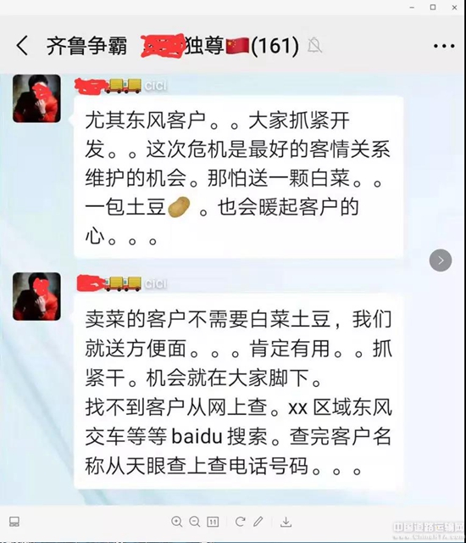Viewport: 466px width, 543px height.
Task: Click the first sender's name with truck emojis
Action: click(x=121, y=86)
